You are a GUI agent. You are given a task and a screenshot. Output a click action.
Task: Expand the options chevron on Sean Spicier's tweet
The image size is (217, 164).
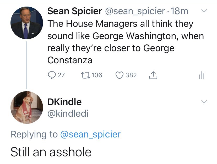(x=204, y=11)
